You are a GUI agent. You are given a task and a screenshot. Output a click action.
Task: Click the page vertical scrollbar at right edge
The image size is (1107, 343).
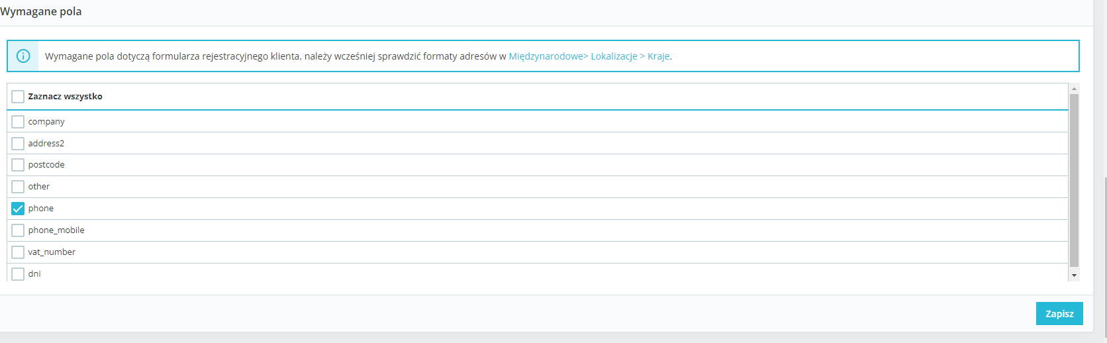pyautogui.click(x=1105, y=252)
